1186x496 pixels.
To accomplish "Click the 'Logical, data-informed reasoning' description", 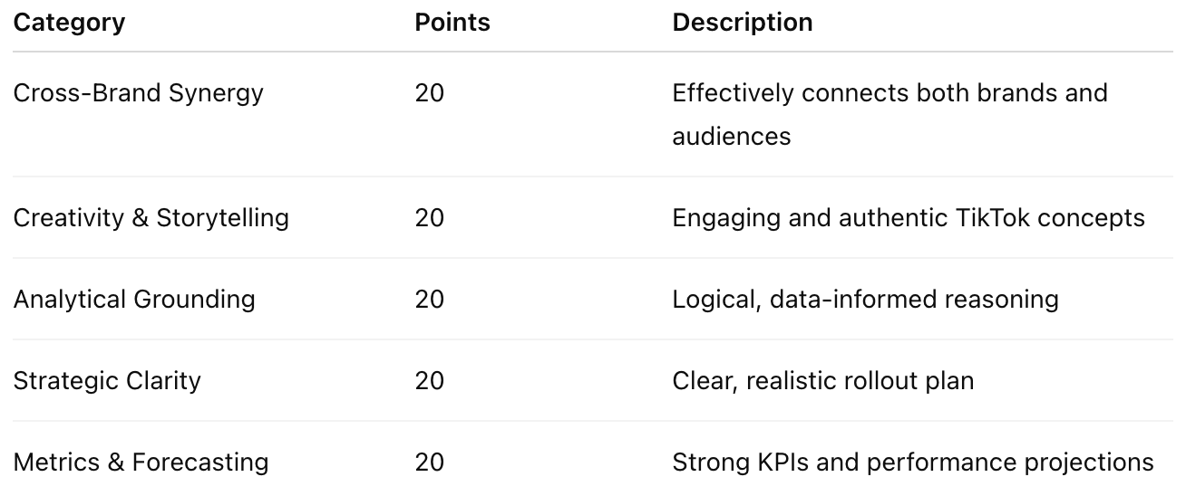I will coord(865,300).
